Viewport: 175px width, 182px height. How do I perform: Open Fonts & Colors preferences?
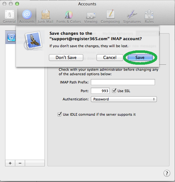tap(69, 17)
